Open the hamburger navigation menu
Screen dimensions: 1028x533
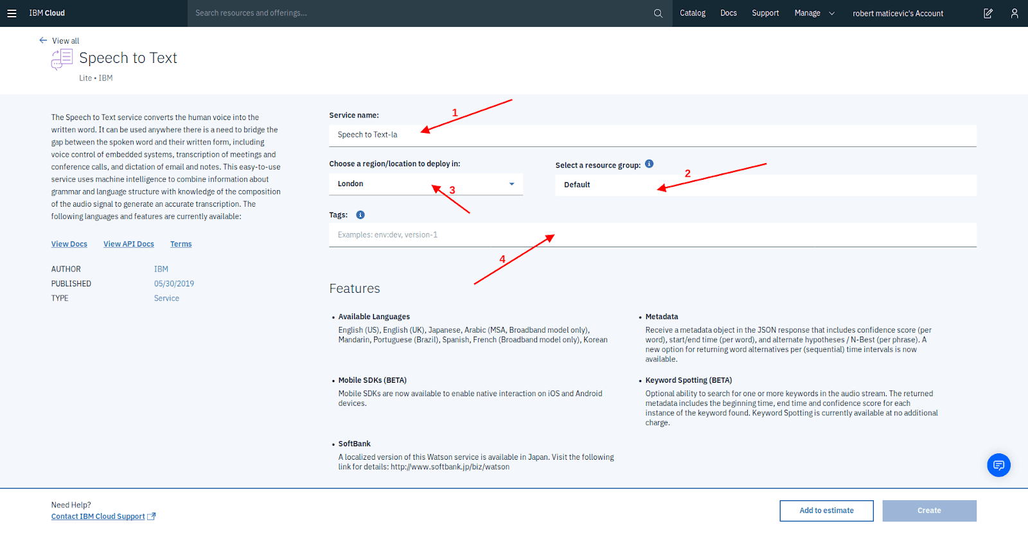point(12,13)
